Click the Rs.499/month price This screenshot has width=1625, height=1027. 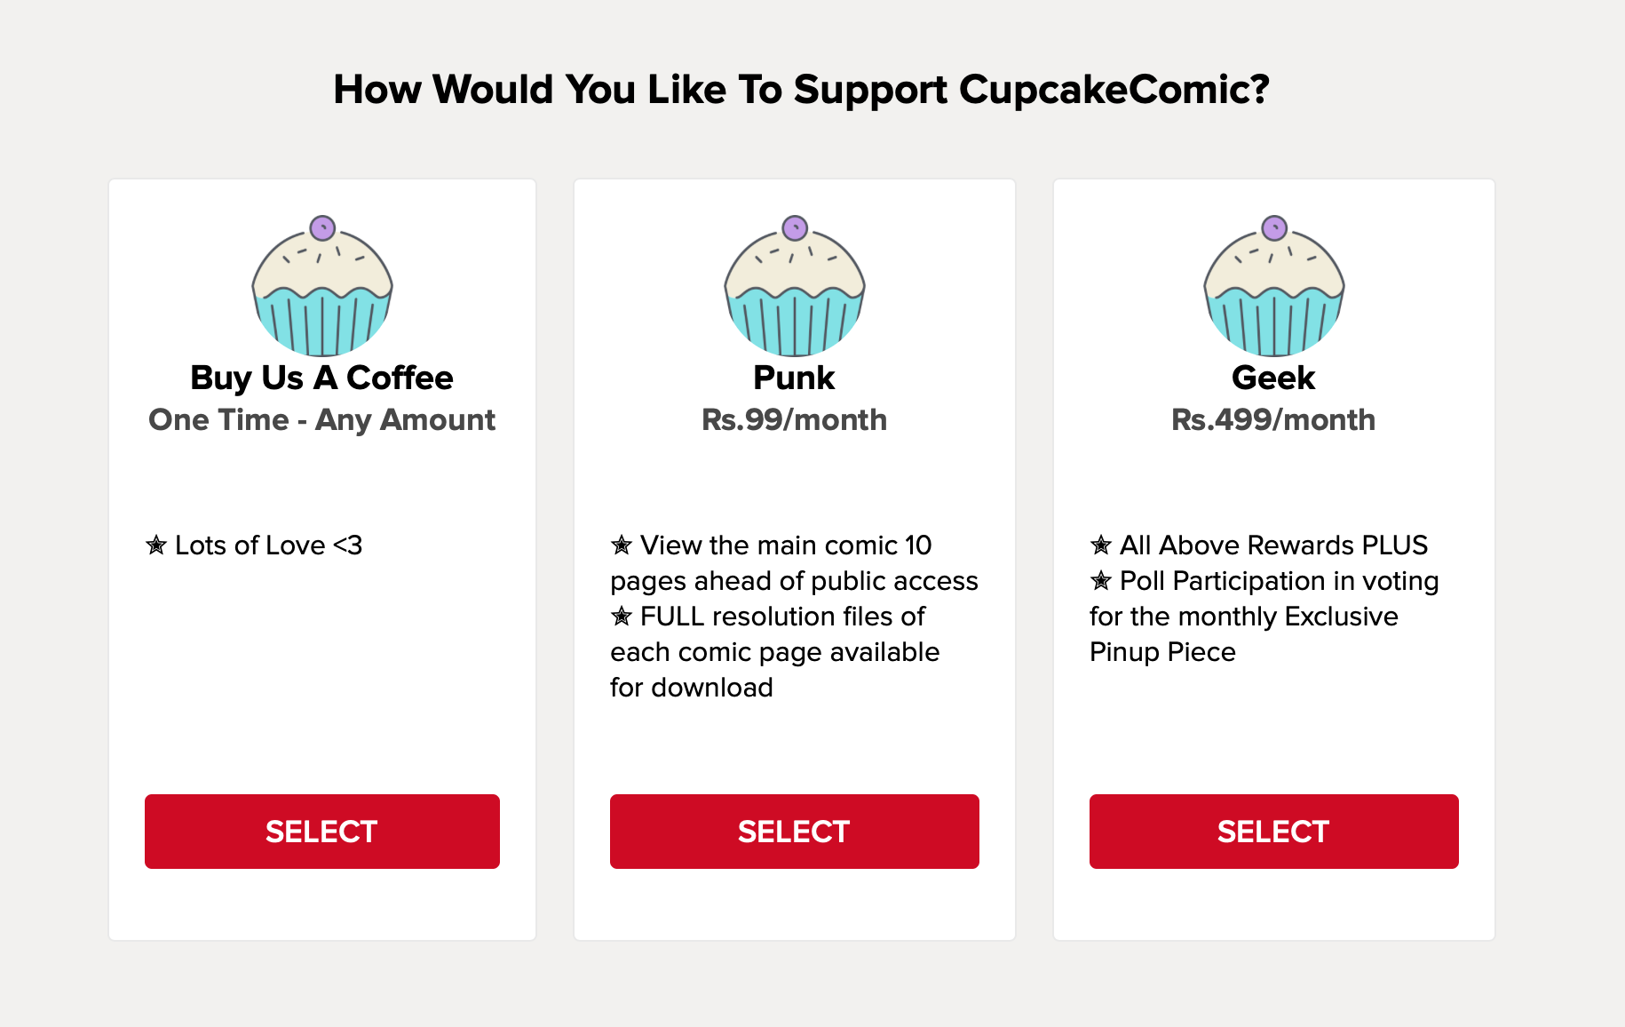tap(1273, 419)
